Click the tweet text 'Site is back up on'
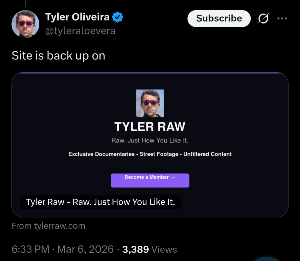Viewport: 300px width, 261px height. tap(58, 56)
